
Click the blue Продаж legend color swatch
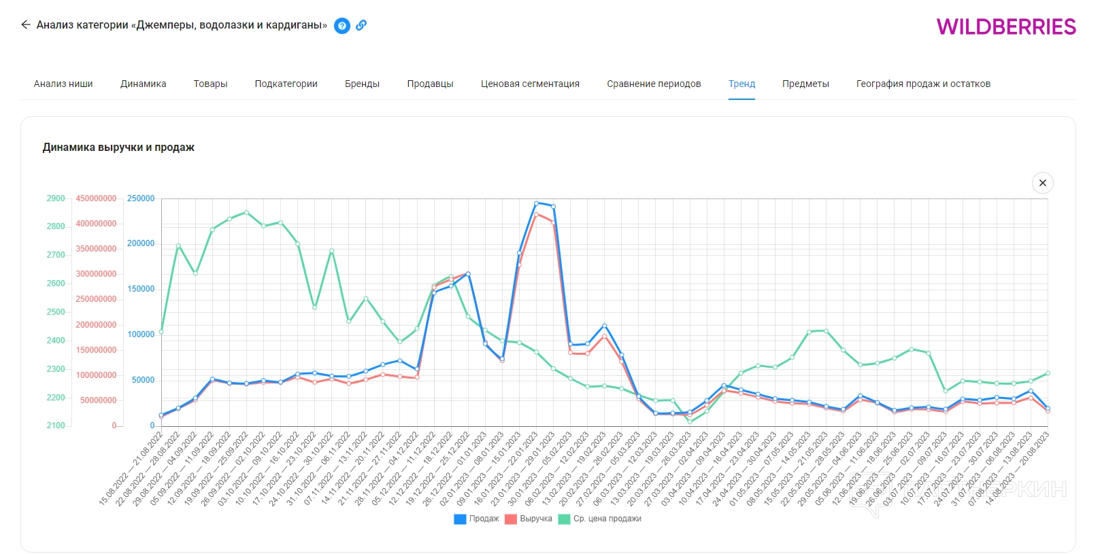460,519
